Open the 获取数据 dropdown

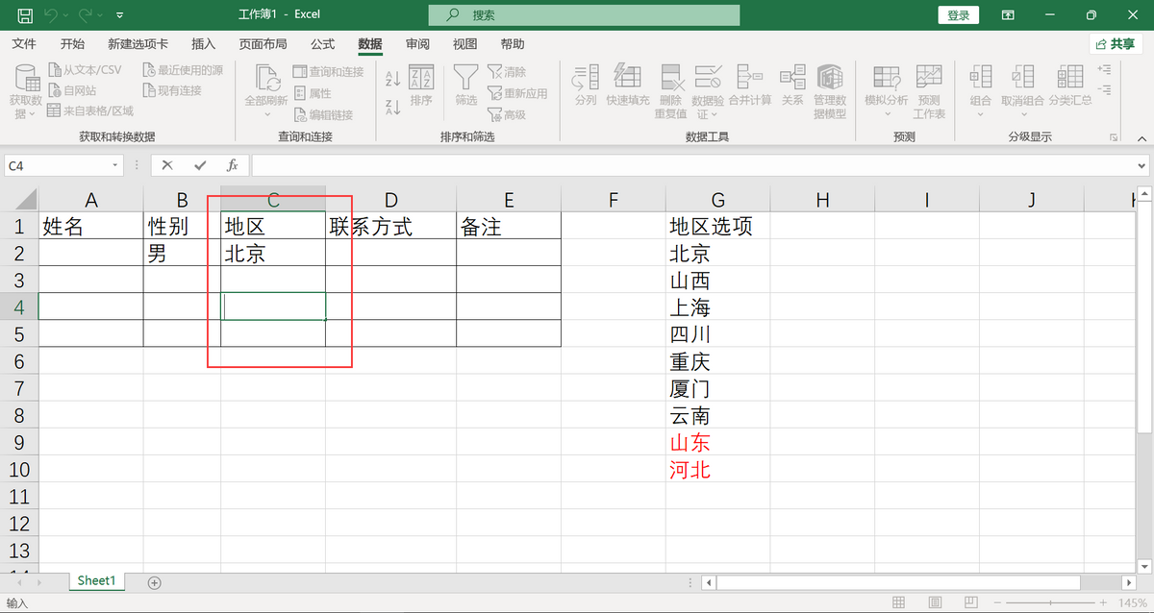point(26,92)
